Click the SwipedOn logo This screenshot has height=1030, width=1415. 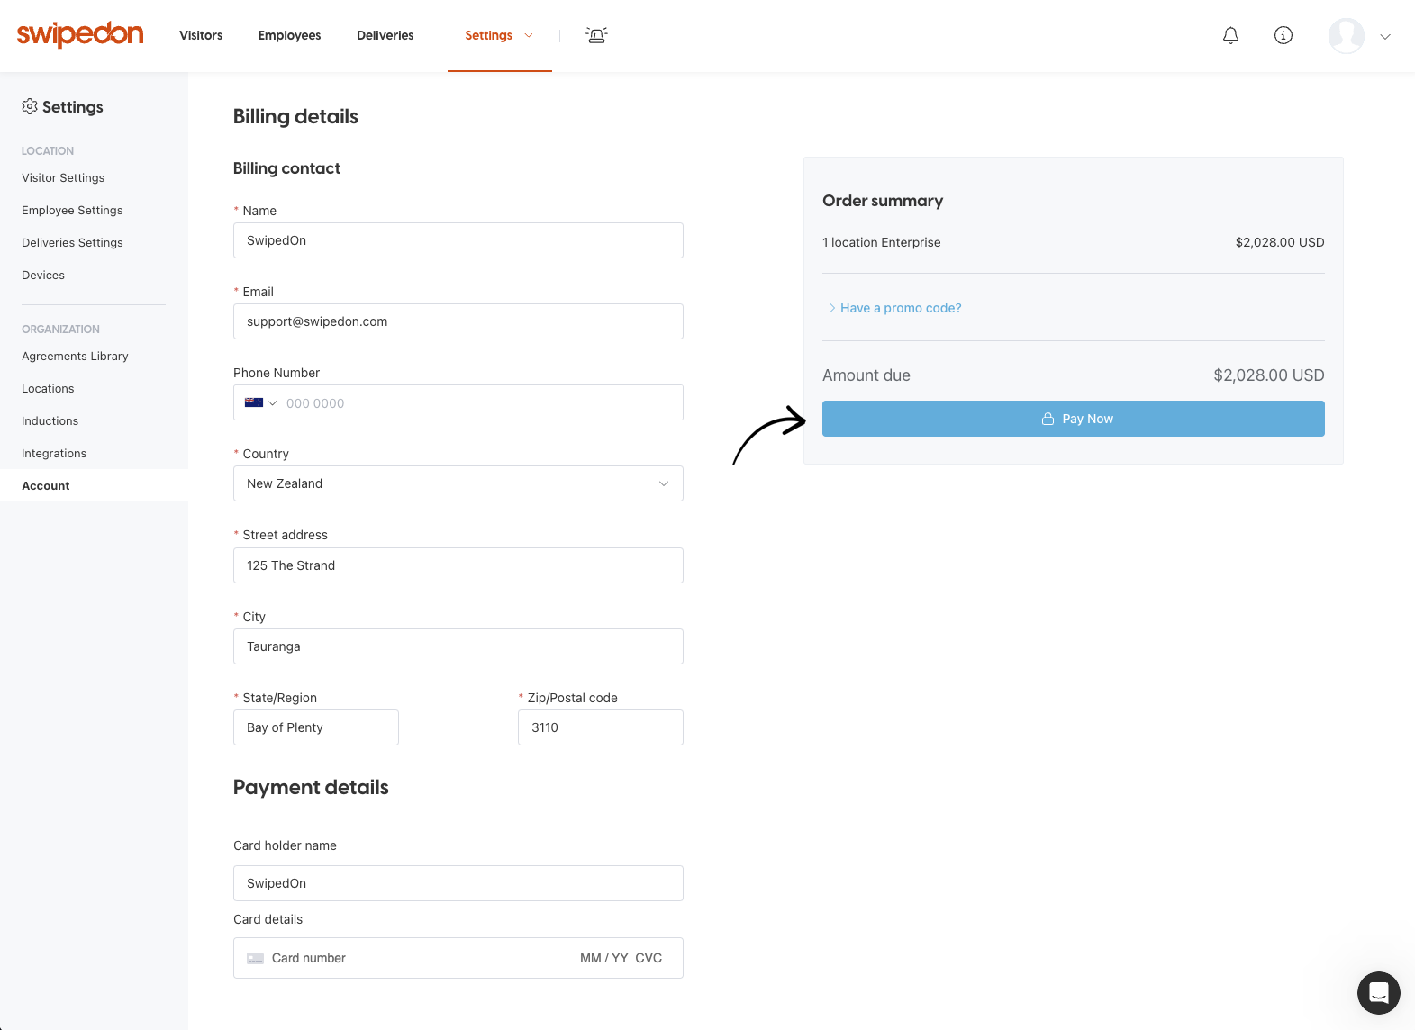point(80,34)
